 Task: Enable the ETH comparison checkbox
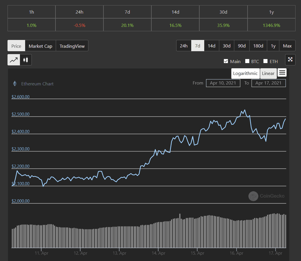coord(265,61)
